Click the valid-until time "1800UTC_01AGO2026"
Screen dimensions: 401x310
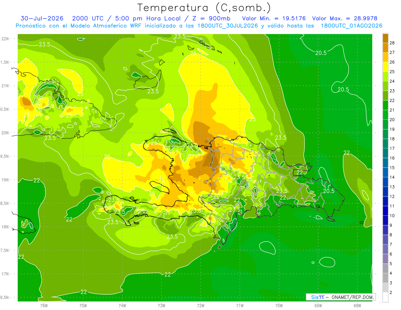coord(352,26)
